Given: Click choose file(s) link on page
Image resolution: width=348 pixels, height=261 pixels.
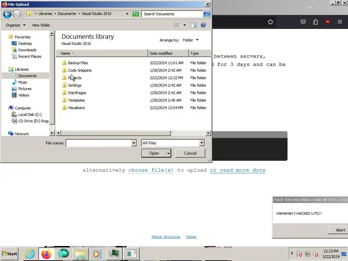Looking at the screenshot, I should click(x=151, y=170).
